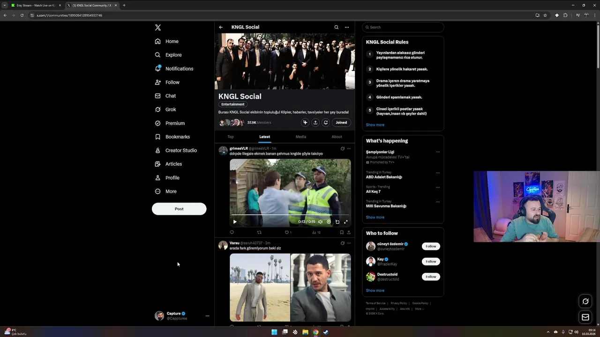Show more under What's happening
Viewport: 600px width, 337px height.
tap(375, 217)
